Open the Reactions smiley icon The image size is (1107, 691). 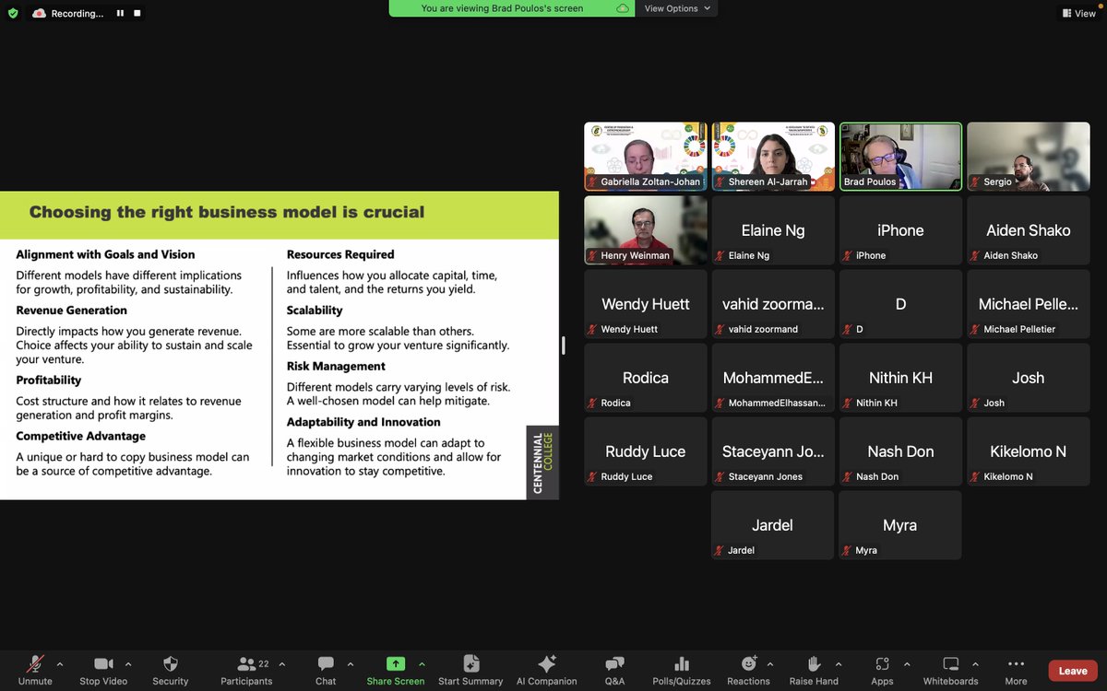tap(748, 663)
